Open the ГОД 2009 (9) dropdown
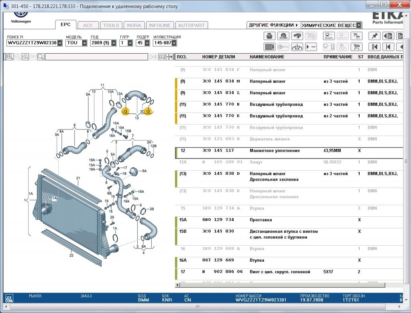Viewport: 411px width, 313px height. [x=114, y=43]
